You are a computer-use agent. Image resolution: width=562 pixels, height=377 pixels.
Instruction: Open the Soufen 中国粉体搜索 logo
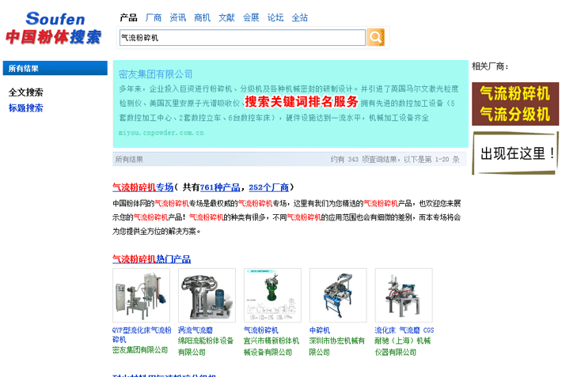click(x=54, y=28)
